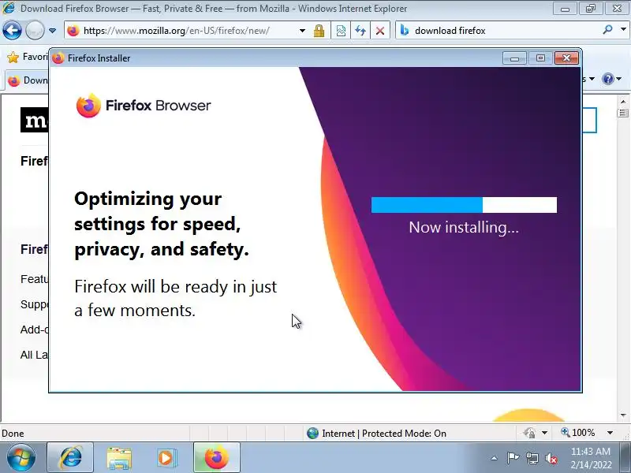Click the IE Back navigation button
This screenshot has height=473, width=631.
12,30
